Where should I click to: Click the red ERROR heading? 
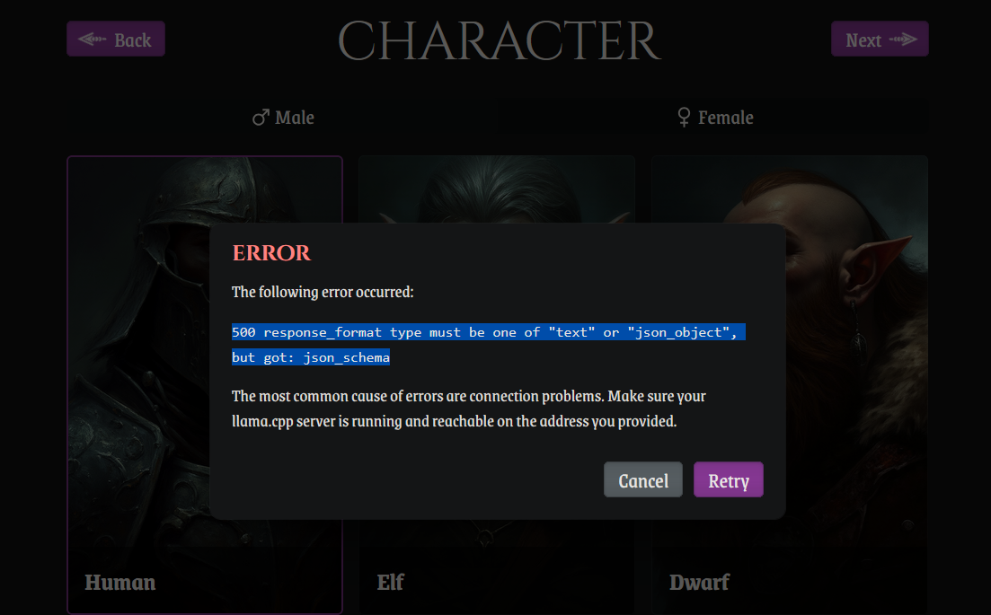[x=271, y=252]
